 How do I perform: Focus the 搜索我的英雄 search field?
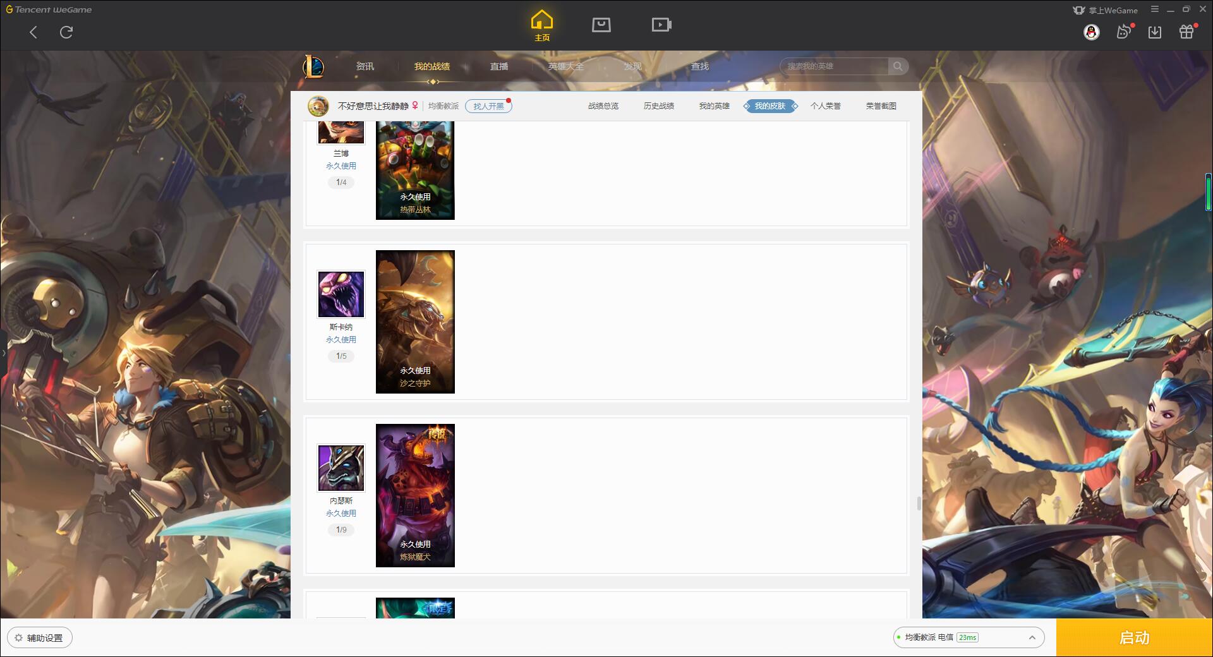point(834,66)
